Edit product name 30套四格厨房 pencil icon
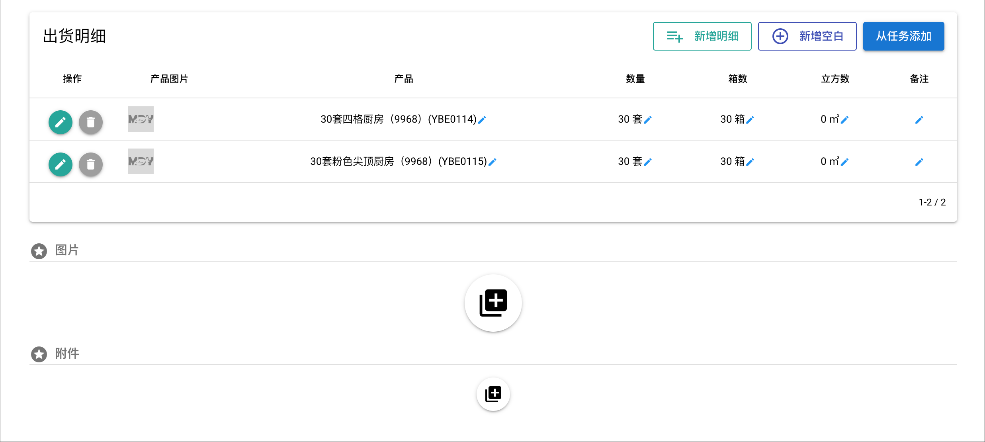This screenshot has width=985, height=442. [x=482, y=120]
